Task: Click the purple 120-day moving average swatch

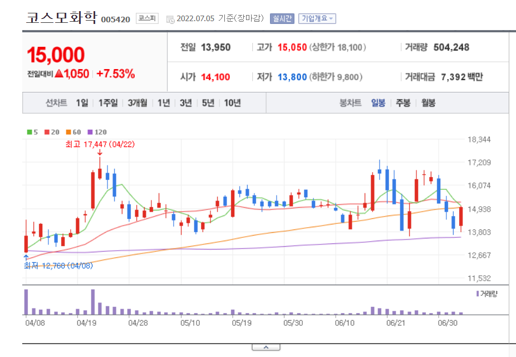Action: (x=90, y=132)
